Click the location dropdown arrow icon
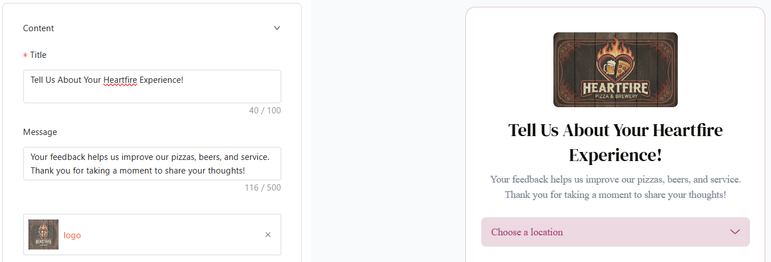The image size is (771, 262). tap(735, 232)
